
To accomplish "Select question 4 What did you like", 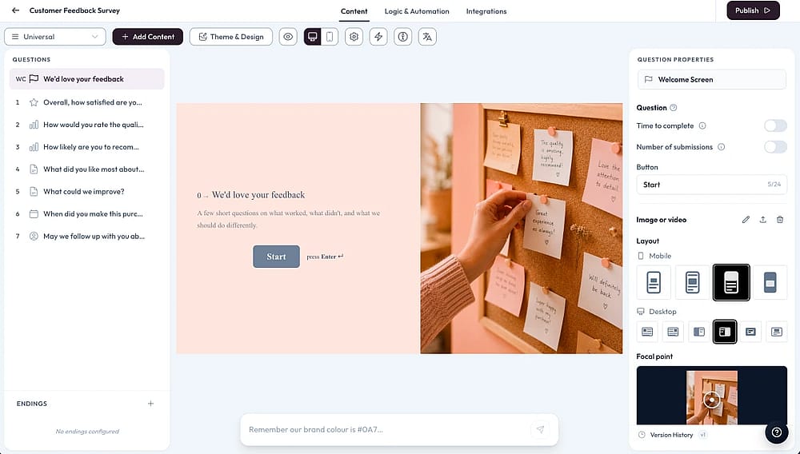I will click(86, 169).
